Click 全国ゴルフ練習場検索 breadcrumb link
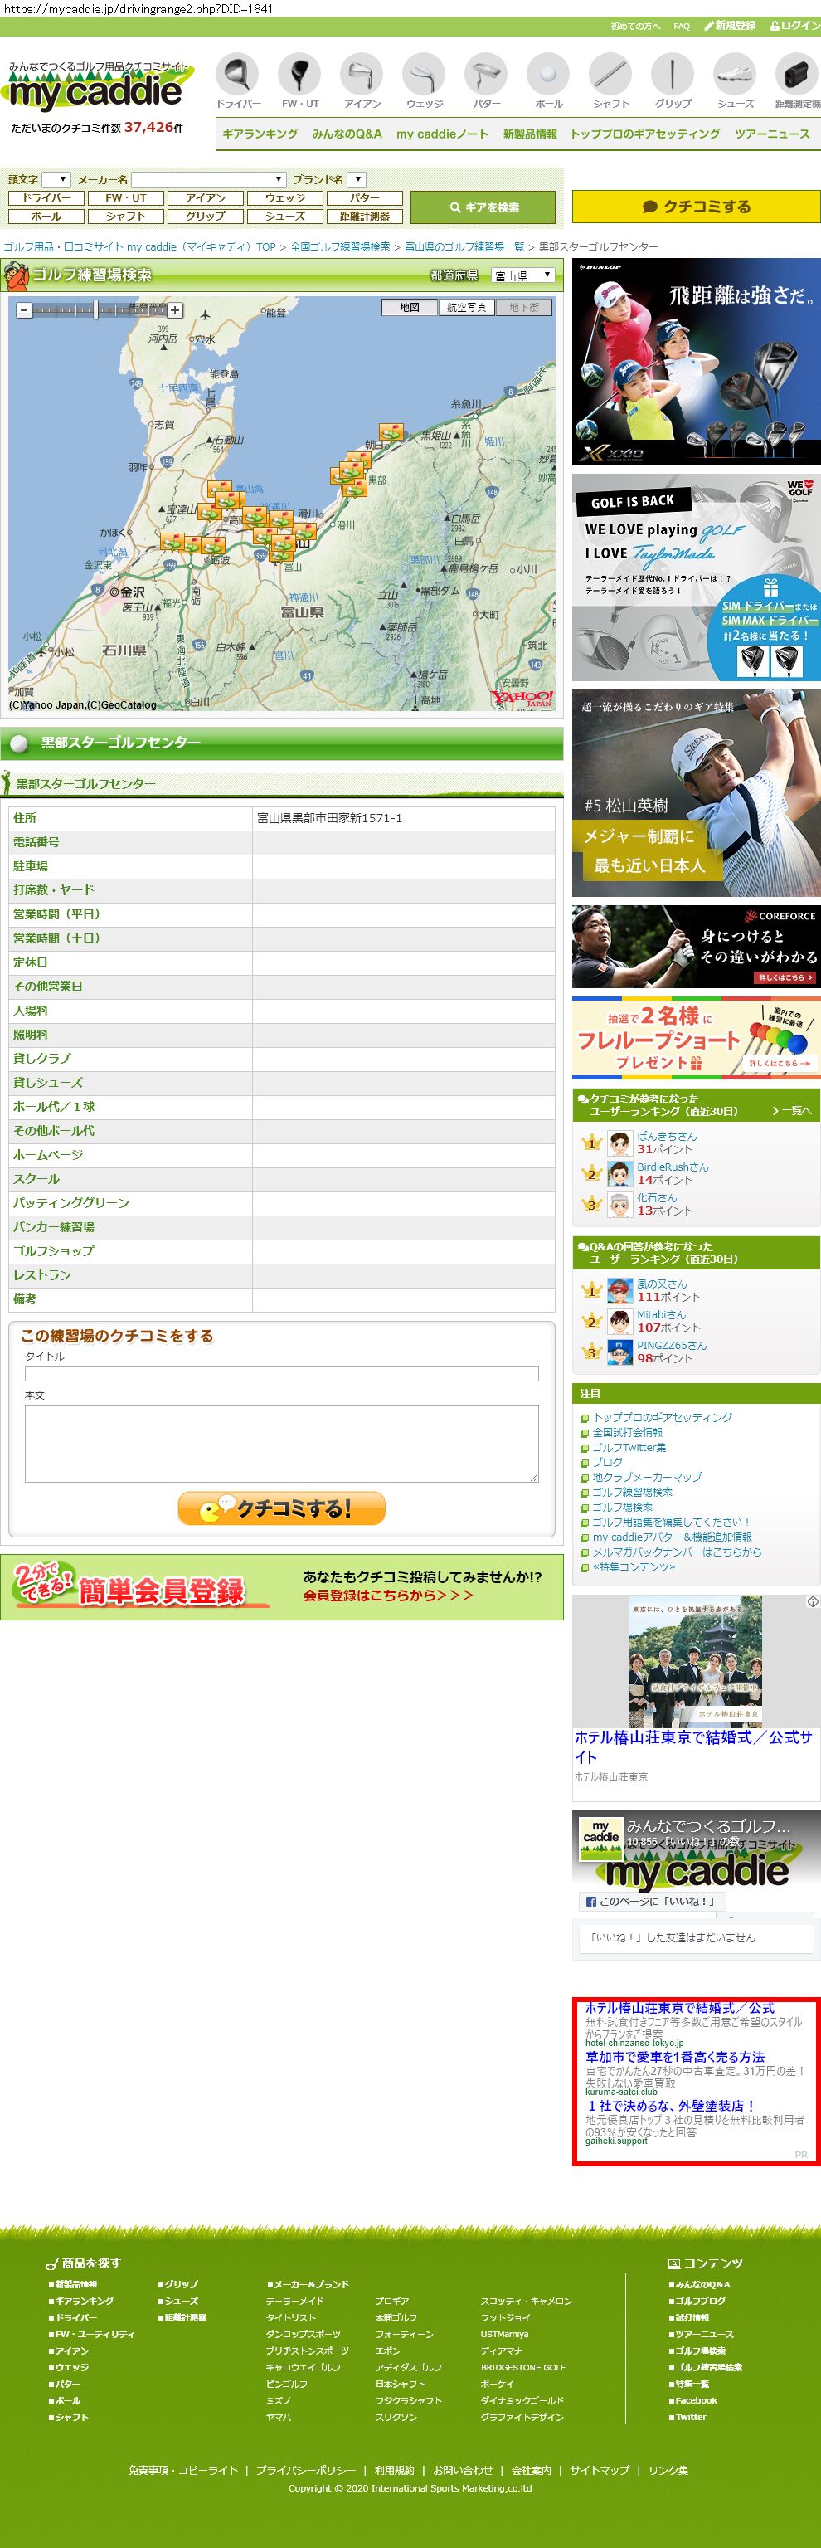Screen dimensions: 821x2548 (340, 247)
